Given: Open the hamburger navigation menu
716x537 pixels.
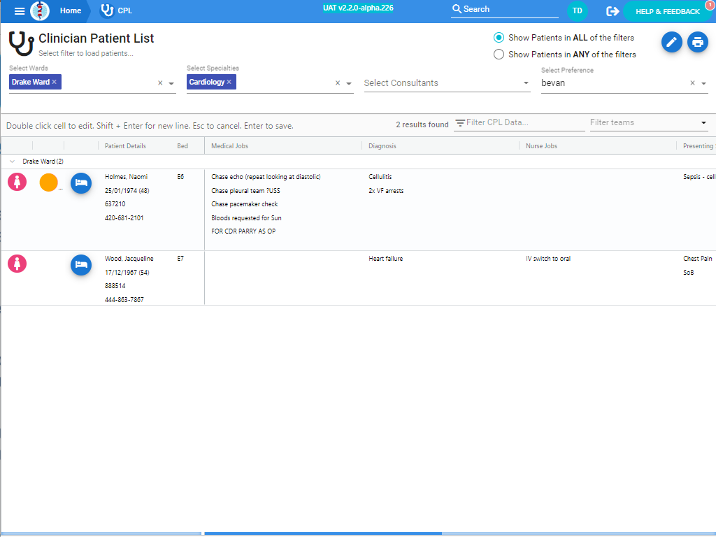Looking at the screenshot, I should 19,11.
